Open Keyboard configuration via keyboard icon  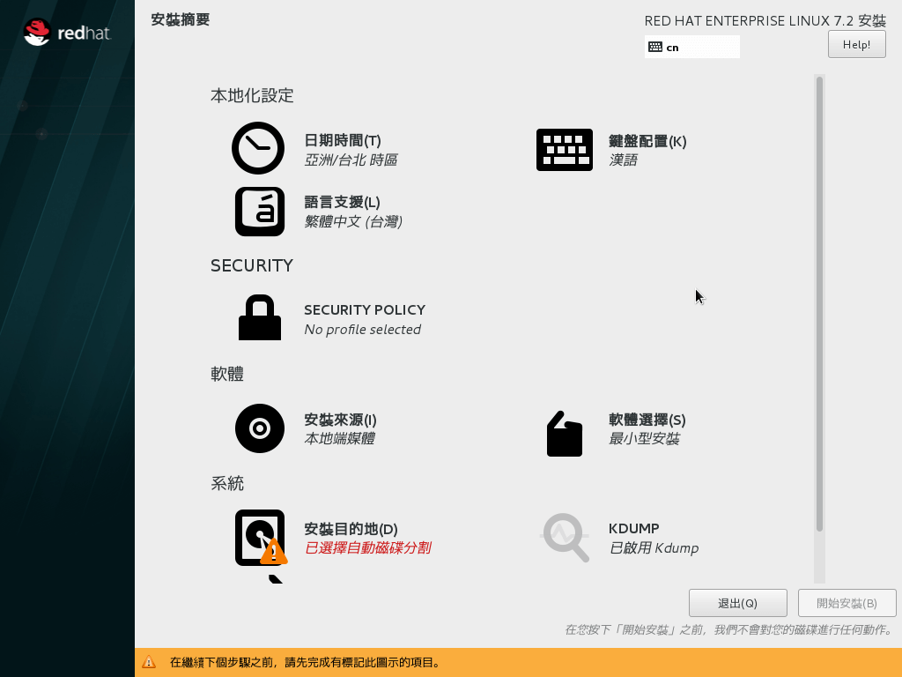[x=565, y=150]
